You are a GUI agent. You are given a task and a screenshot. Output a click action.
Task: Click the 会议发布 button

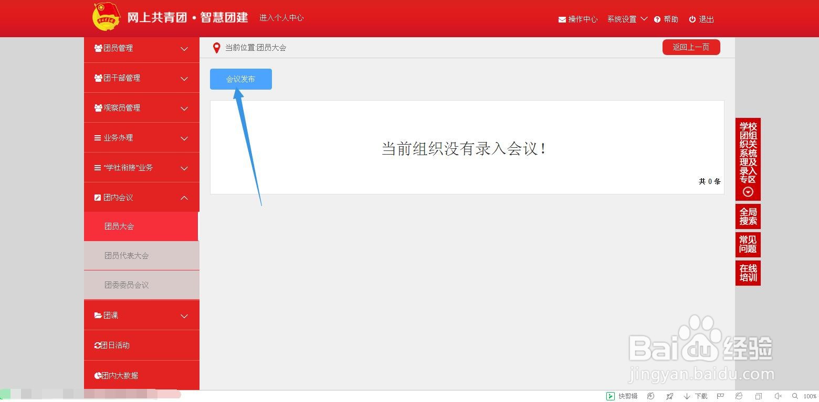[x=240, y=79]
